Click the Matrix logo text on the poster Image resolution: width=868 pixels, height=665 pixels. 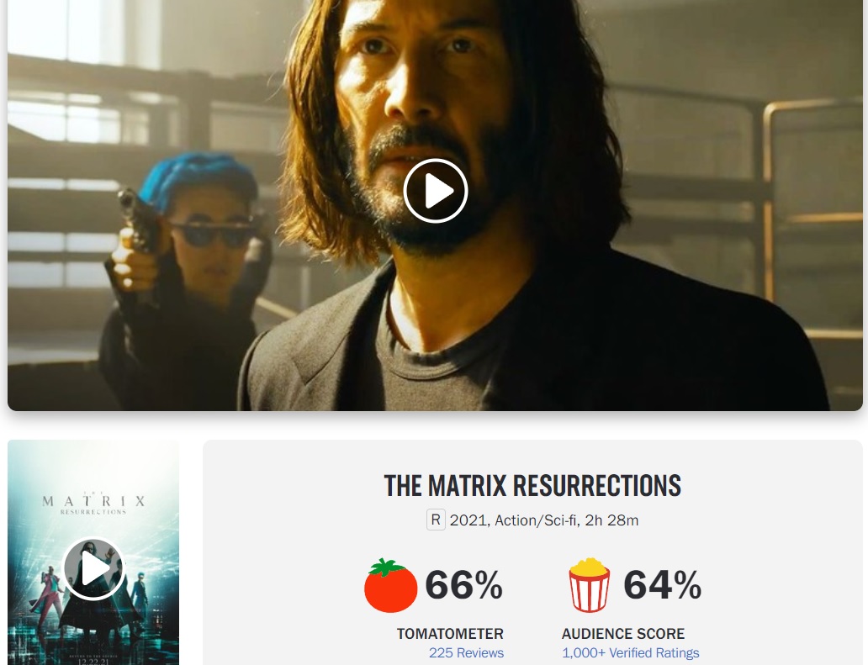[x=93, y=502]
